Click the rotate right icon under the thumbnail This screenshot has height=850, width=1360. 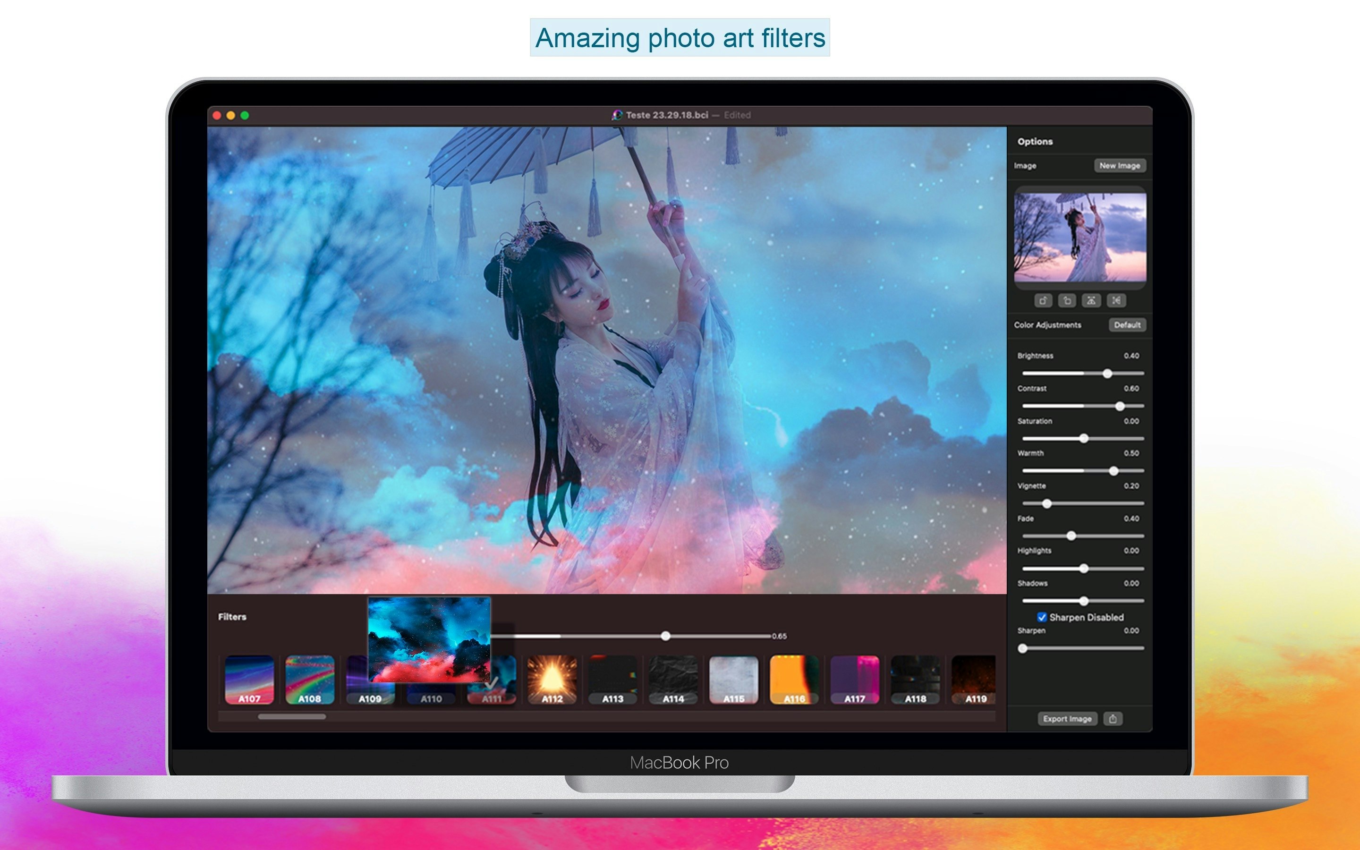point(1044,301)
